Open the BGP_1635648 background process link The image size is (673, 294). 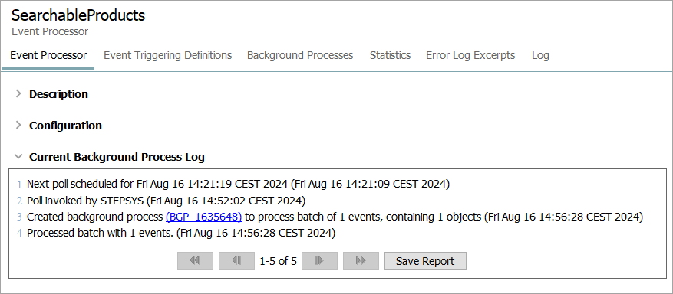(204, 217)
